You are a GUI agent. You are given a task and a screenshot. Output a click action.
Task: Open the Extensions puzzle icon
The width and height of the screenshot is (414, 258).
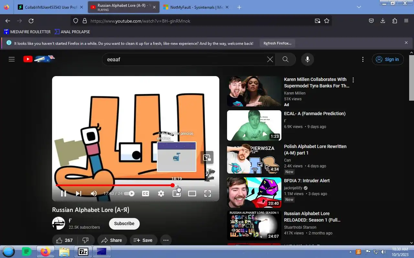(395, 21)
